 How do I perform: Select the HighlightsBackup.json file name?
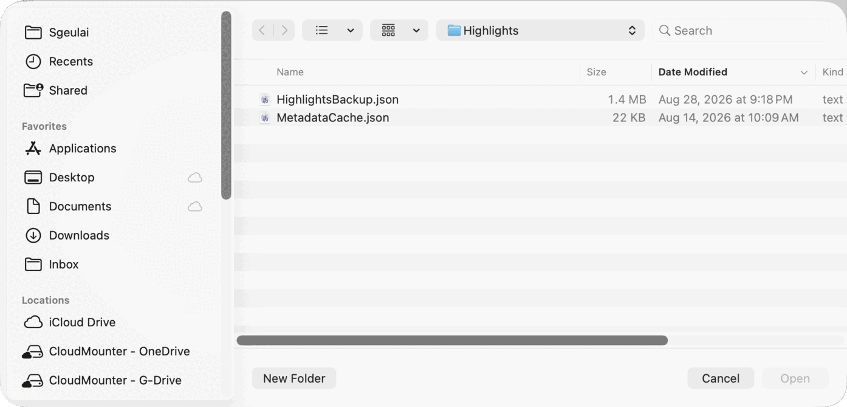coord(337,99)
